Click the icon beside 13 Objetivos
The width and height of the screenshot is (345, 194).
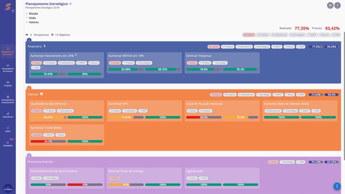[x=52, y=35]
